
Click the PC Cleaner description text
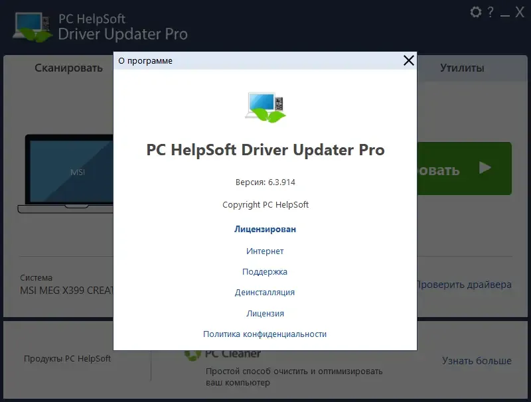294,377
